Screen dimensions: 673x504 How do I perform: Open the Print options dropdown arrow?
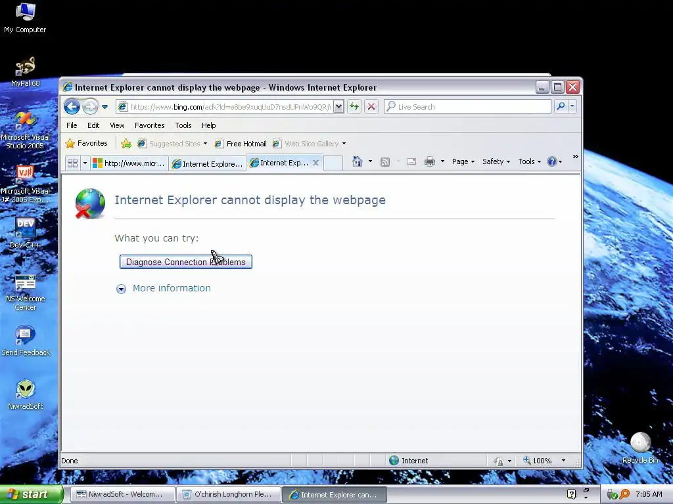pos(442,161)
